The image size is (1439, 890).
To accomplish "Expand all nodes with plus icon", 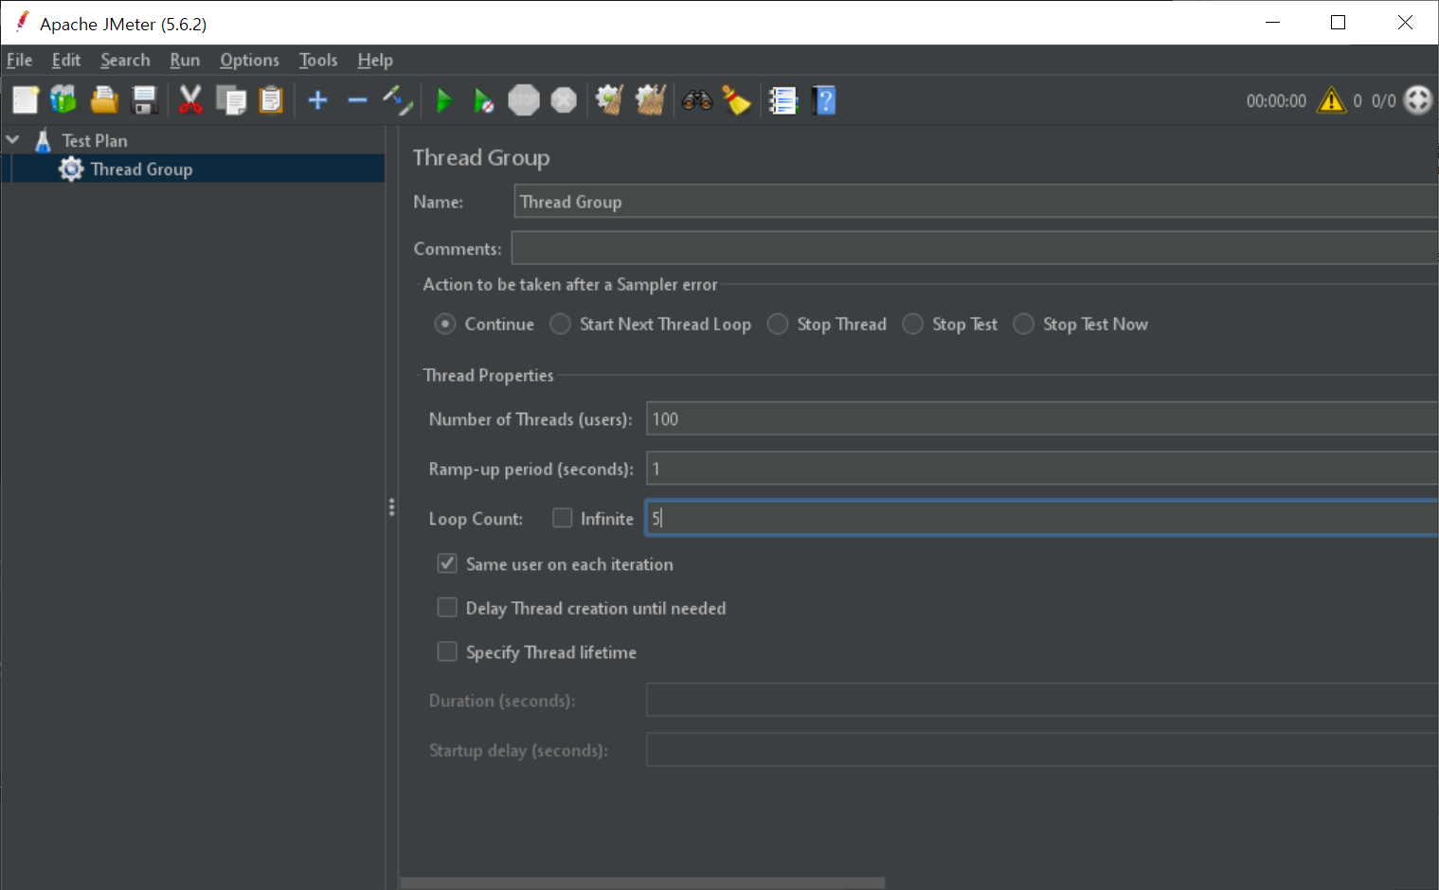I will coord(318,99).
